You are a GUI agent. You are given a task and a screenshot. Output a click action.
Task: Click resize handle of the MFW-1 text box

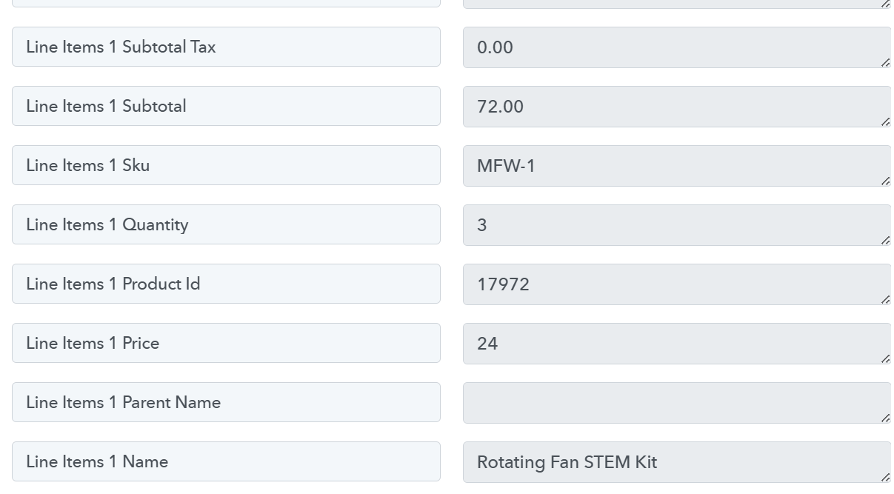(x=885, y=181)
